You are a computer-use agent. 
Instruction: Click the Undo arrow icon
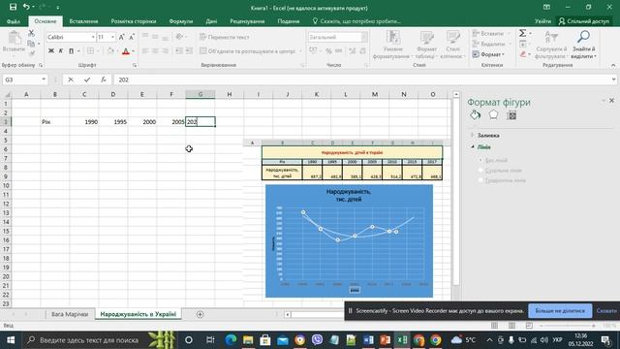26,7
